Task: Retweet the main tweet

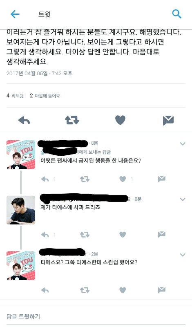Action: click(72, 120)
